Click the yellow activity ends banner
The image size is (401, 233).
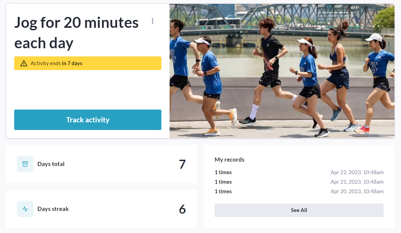pos(88,63)
